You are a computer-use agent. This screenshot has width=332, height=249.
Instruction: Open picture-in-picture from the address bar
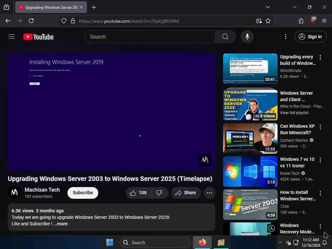[x=259, y=21]
